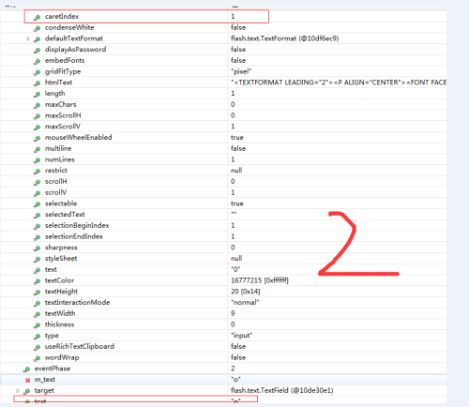
Task: Select the useRichTextClipboard variable name
Action: coord(80,346)
